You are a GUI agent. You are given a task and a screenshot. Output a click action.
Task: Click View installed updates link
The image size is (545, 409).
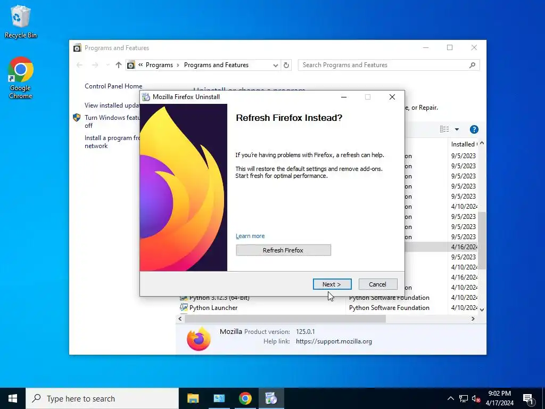click(x=112, y=105)
